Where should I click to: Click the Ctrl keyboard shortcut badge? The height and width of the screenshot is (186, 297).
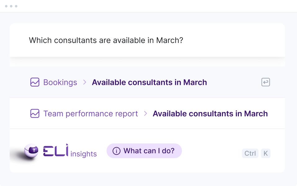point(250,153)
